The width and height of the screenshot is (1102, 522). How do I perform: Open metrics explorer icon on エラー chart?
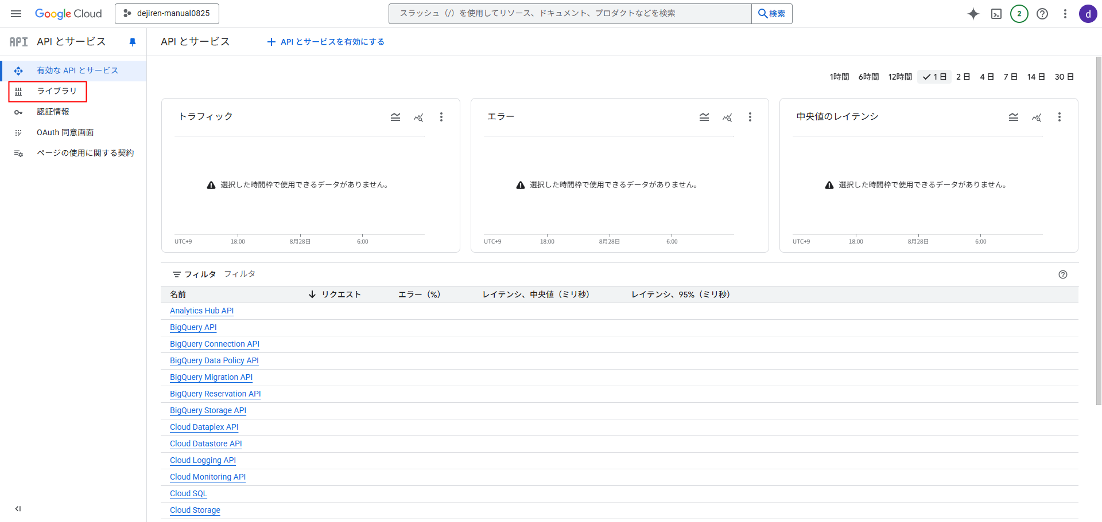727,117
